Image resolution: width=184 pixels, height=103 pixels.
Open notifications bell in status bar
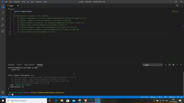[x=181, y=97]
